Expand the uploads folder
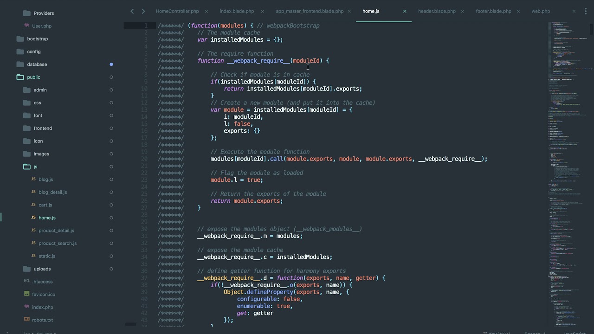The height and width of the screenshot is (334, 594). (x=26, y=269)
